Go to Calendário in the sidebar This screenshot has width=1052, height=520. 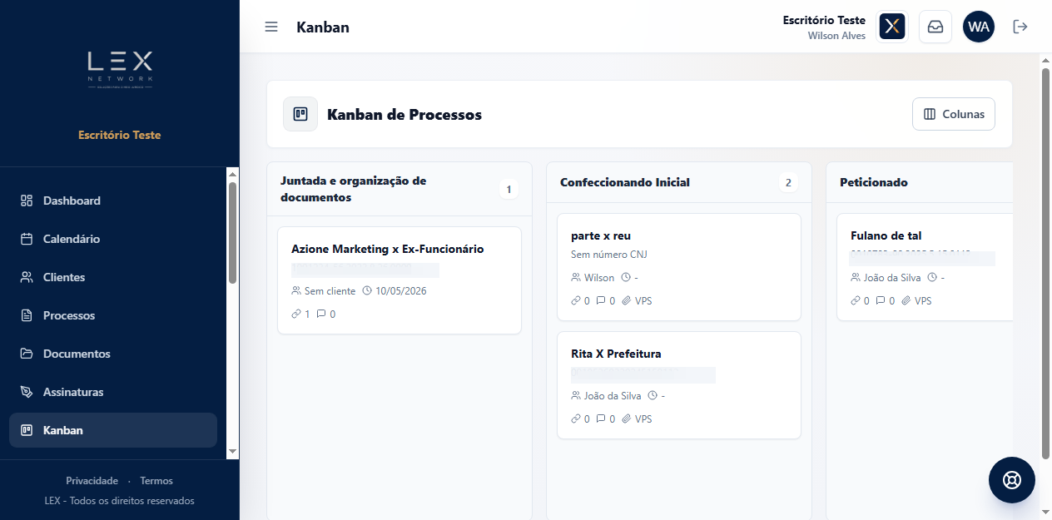[x=113, y=239]
